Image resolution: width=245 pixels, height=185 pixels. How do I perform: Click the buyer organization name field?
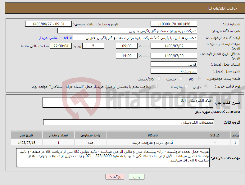[127, 31]
